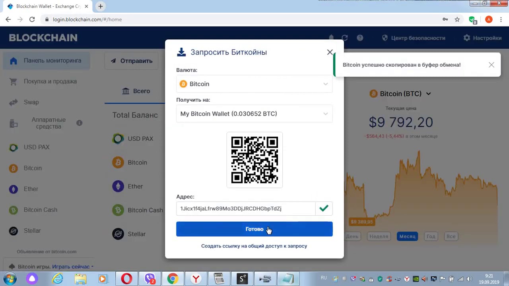Click the refresh icon in header
The image size is (509, 286).
click(345, 38)
